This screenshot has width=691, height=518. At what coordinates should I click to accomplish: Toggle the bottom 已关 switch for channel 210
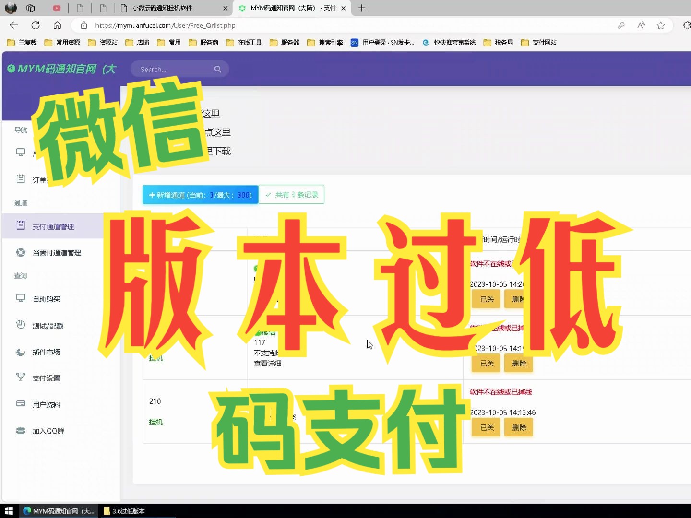[486, 427]
